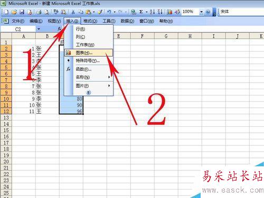Open the 数据(D) menu

[x=127, y=21]
